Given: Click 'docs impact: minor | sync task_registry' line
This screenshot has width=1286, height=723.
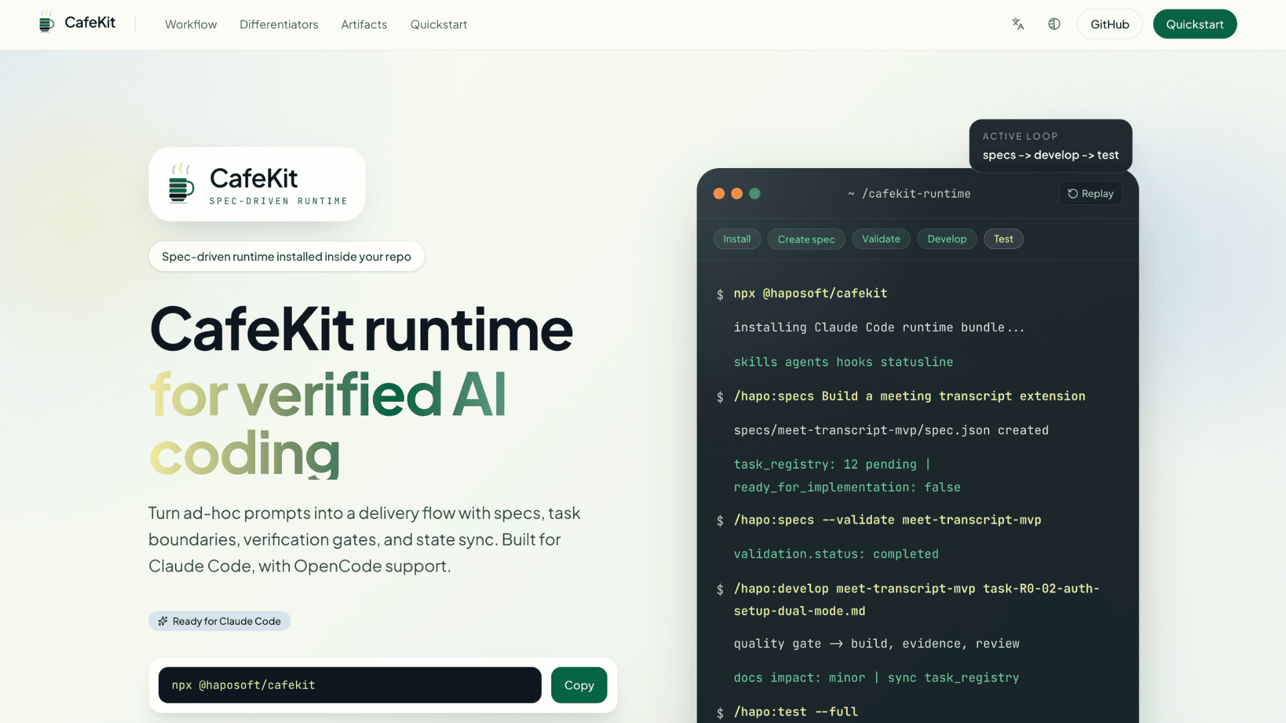Looking at the screenshot, I should (x=876, y=678).
